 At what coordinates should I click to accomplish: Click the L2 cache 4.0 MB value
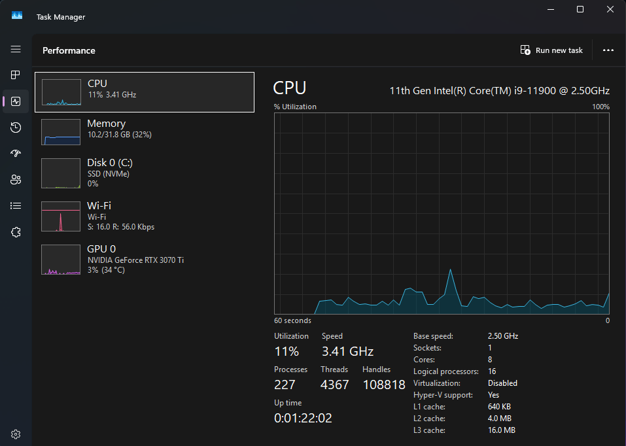pos(500,419)
